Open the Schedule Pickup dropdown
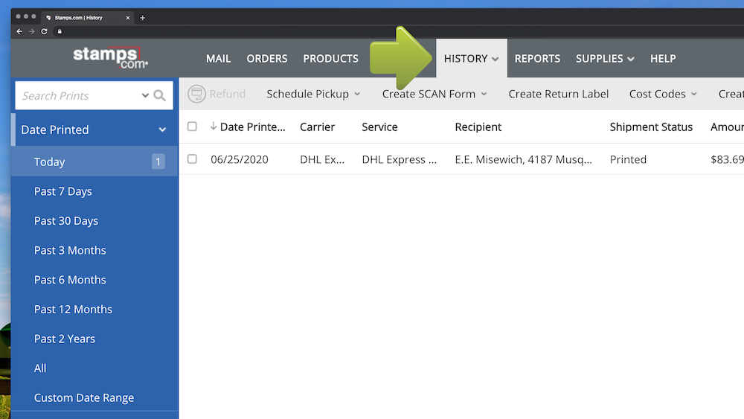The height and width of the screenshot is (419, 744). click(313, 94)
